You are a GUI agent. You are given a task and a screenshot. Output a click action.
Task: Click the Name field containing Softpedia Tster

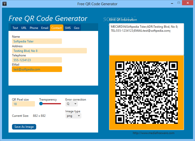(37, 41)
